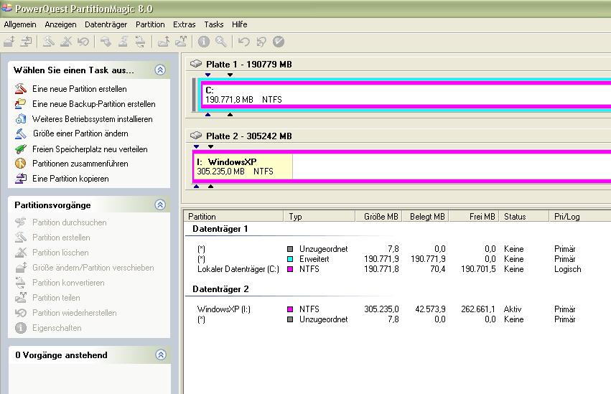The width and height of the screenshot is (611, 394).
Task: Click gray Unzugeordnet swatch under Datenträger 1
Action: pos(290,249)
